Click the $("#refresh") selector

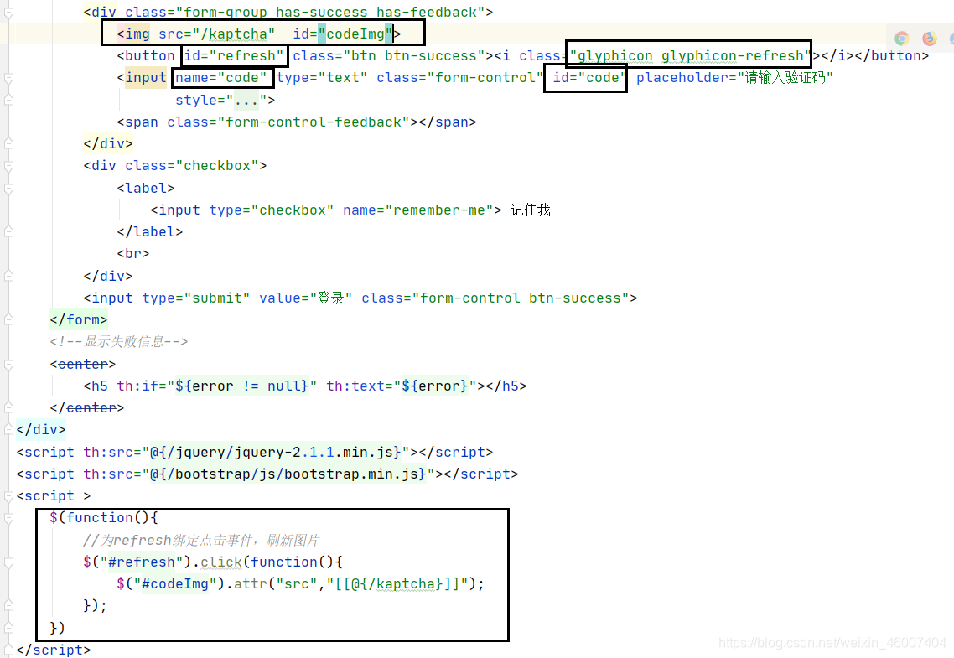(137, 562)
